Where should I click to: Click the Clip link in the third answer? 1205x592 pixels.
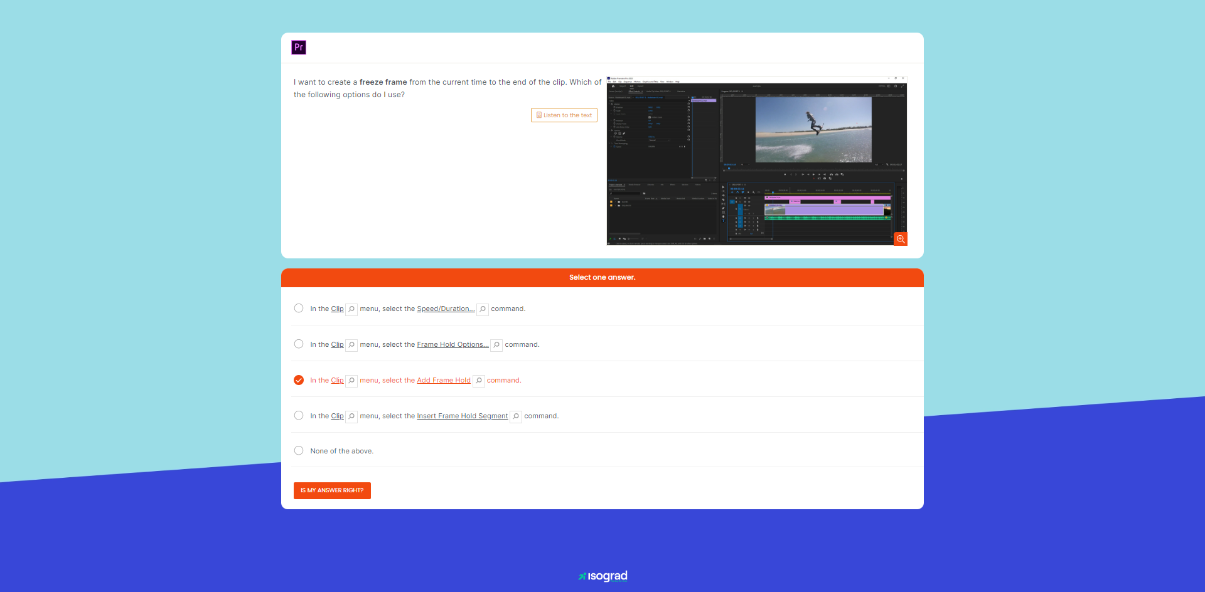click(x=337, y=380)
